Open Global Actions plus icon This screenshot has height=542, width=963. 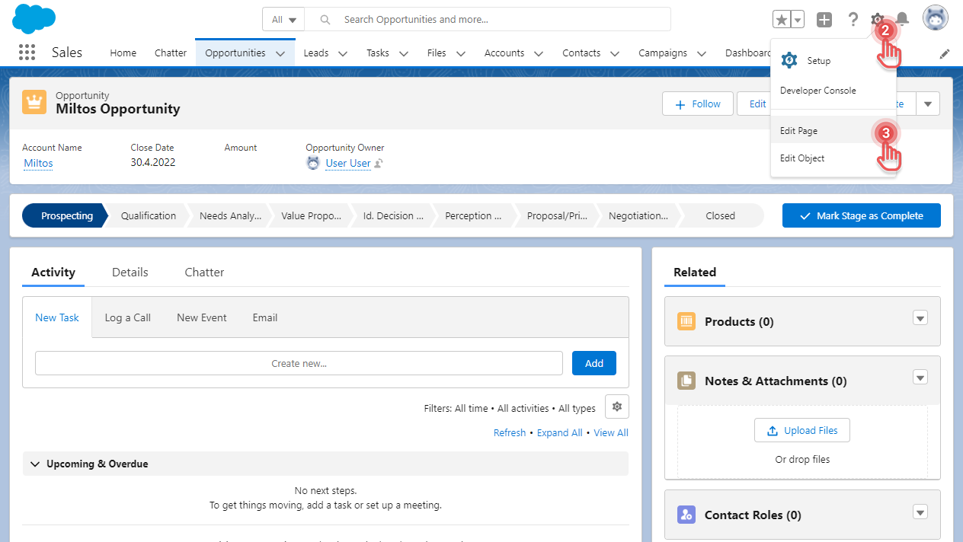824,19
